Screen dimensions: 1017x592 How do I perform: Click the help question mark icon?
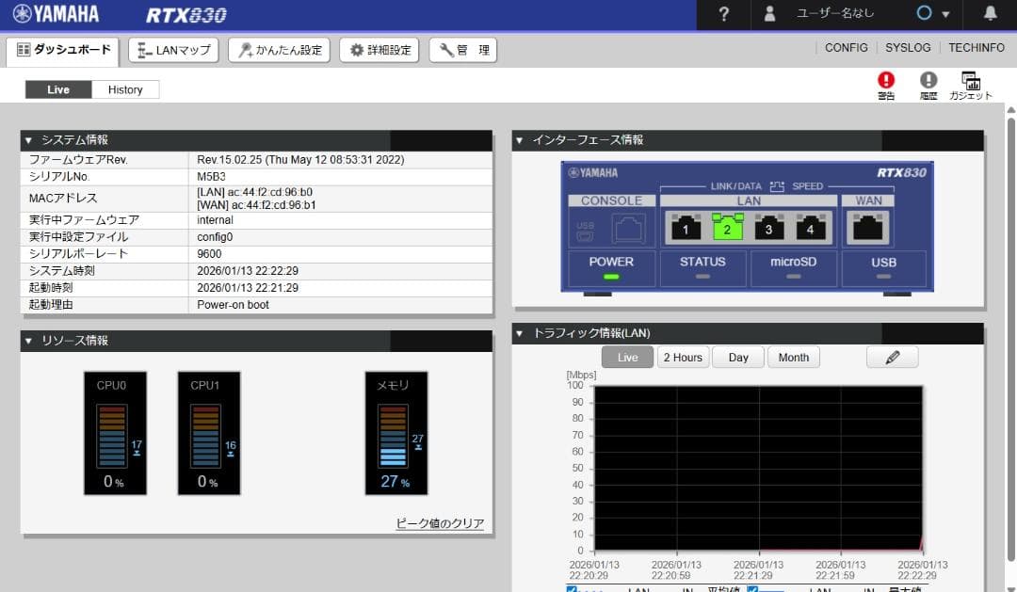point(721,14)
